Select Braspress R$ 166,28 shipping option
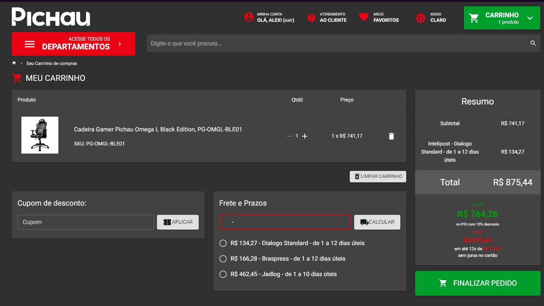Screen dimensions: 544x306 tap(223, 259)
